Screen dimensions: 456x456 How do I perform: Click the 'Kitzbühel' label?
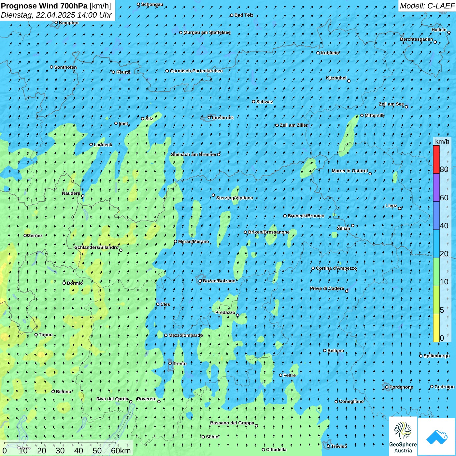[336, 78]
